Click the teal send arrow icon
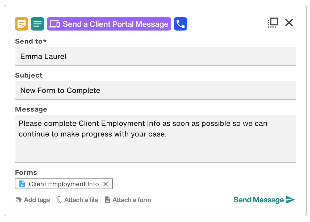Screen dimensions: 310x222 (290, 200)
